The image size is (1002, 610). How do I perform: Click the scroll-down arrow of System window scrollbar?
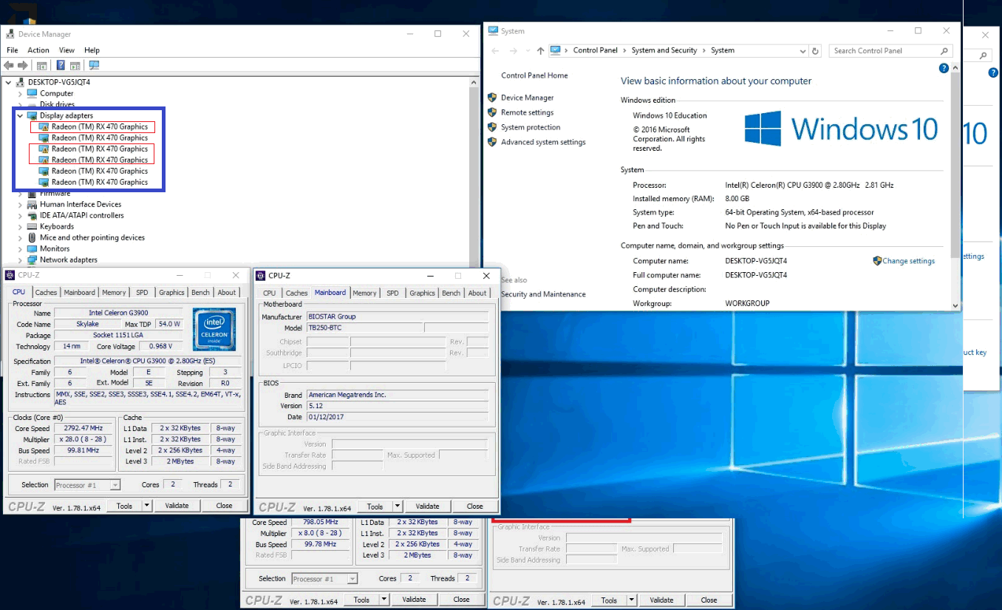pos(955,305)
